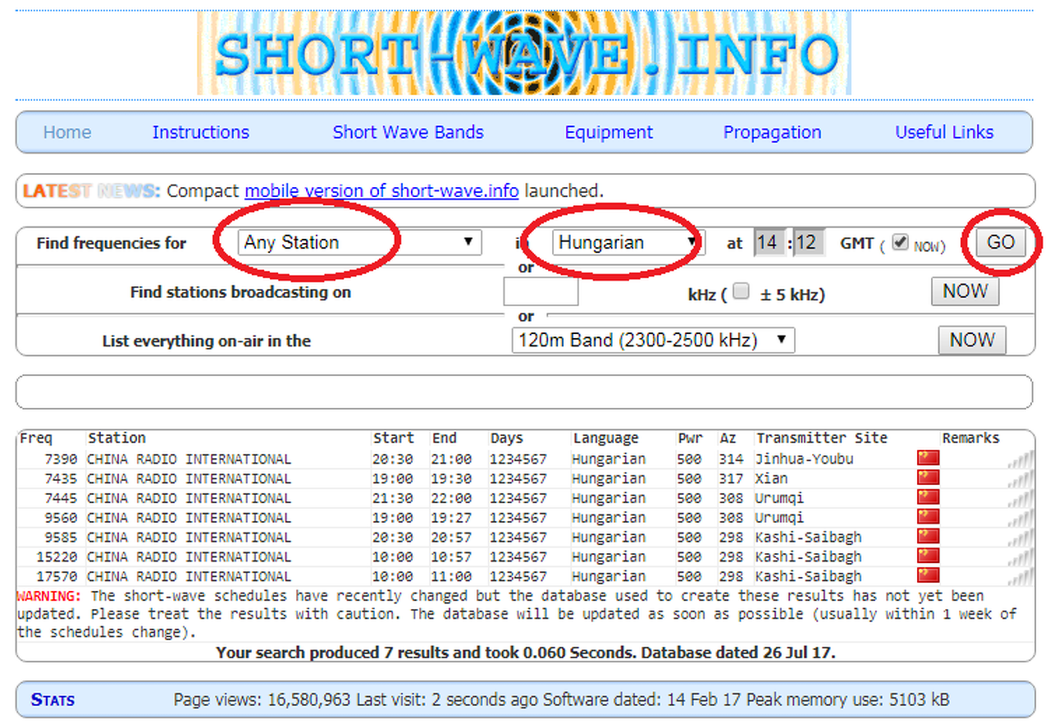
Task: Click the Xian transmitter site
Action: 772,478
